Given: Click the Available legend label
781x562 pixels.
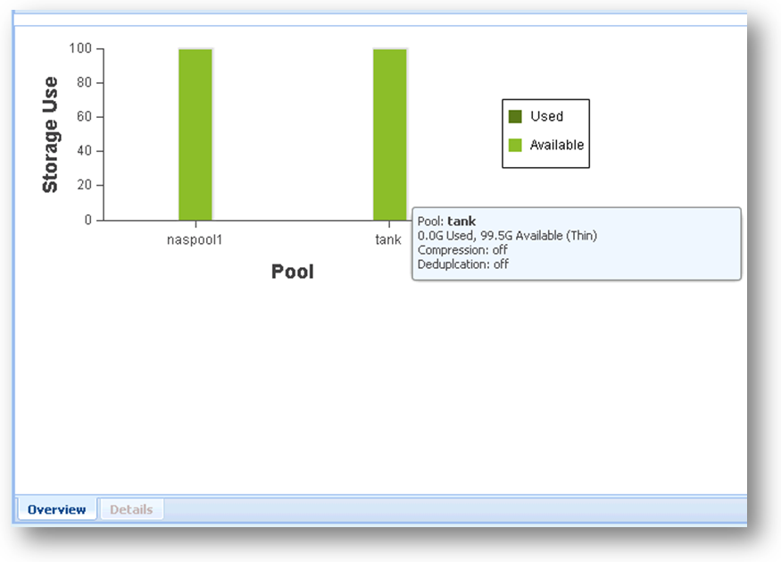Looking at the screenshot, I should [557, 145].
